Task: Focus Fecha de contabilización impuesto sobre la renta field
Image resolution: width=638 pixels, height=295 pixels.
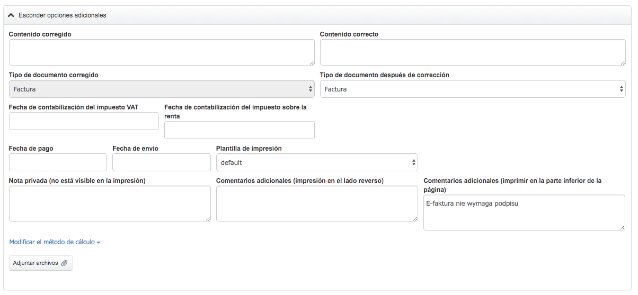Action: coord(239,130)
